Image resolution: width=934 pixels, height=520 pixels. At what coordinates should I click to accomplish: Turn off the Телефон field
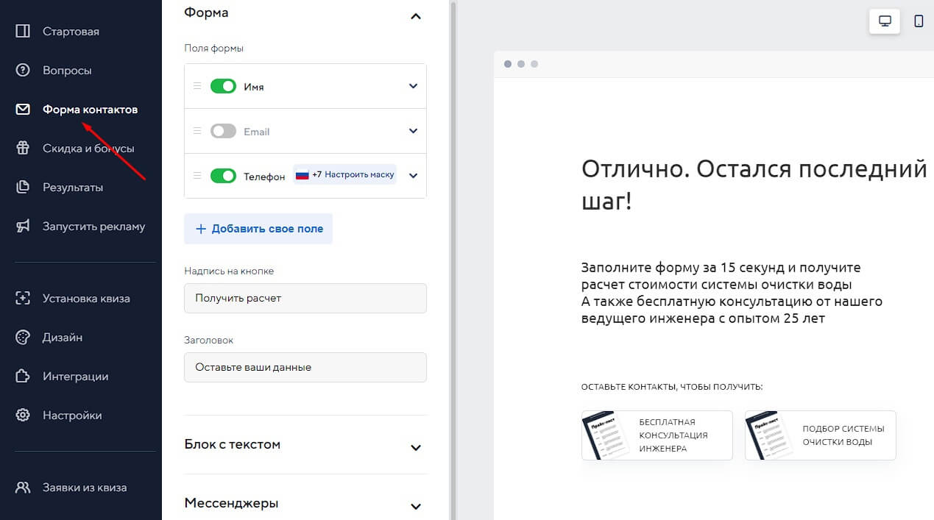(223, 176)
